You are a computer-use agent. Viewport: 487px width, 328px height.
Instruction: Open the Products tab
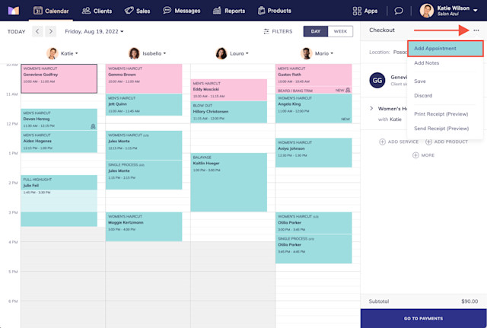tap(275, 11)
